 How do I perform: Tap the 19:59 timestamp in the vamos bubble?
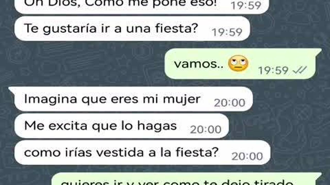pos(273,70)
